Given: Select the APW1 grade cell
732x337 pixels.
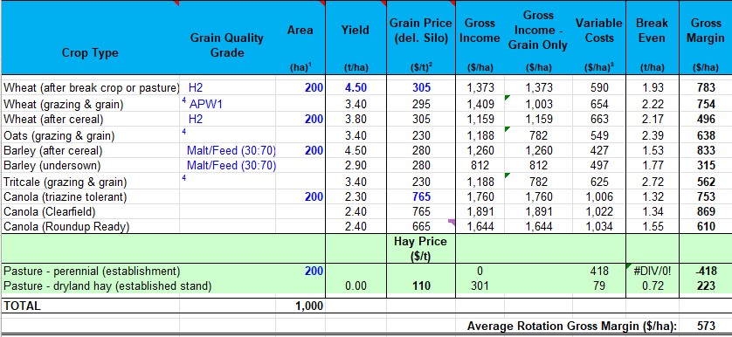Looking at the screenshot, I should tap(206, 104).
